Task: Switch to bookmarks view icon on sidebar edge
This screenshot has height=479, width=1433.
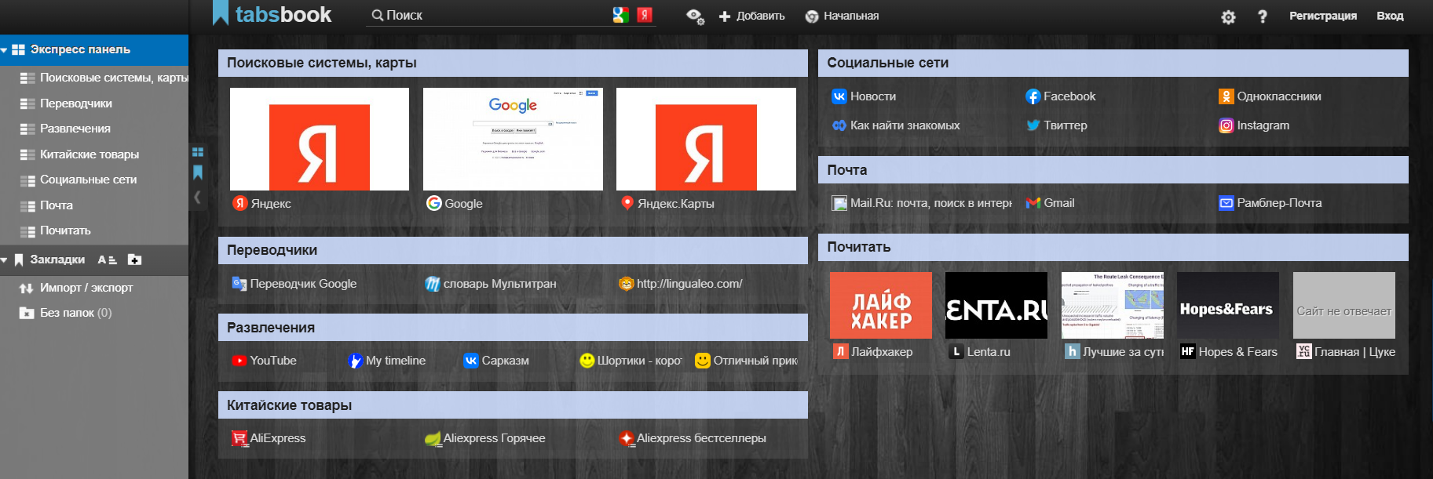Action: [198, 172]
